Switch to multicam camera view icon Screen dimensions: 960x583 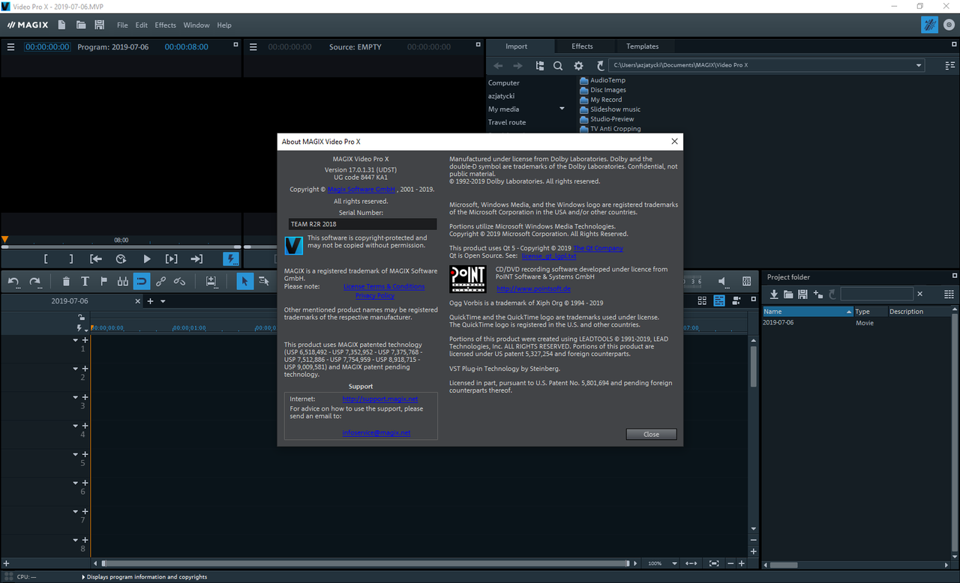736,300
